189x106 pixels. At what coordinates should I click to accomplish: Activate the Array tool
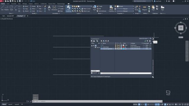pos(39,11)
